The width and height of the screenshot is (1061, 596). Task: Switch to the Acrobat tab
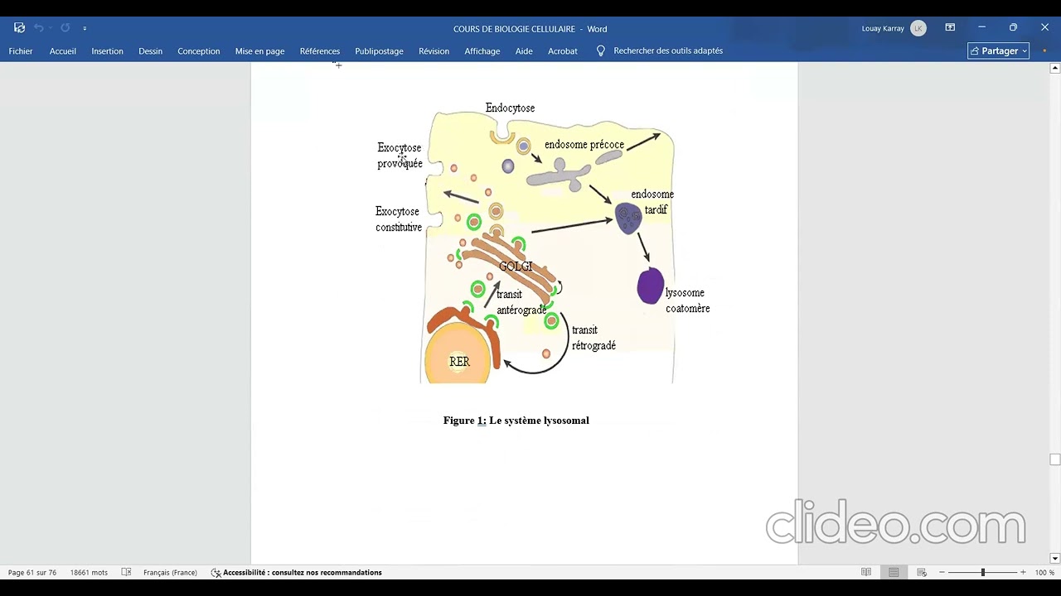coord(563,51)
